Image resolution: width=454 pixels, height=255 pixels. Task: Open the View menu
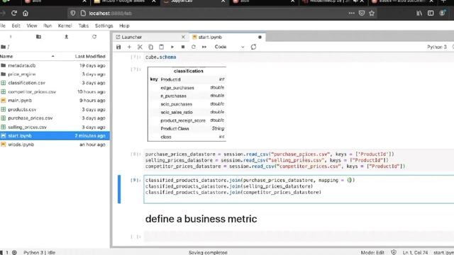coord(32,25)
